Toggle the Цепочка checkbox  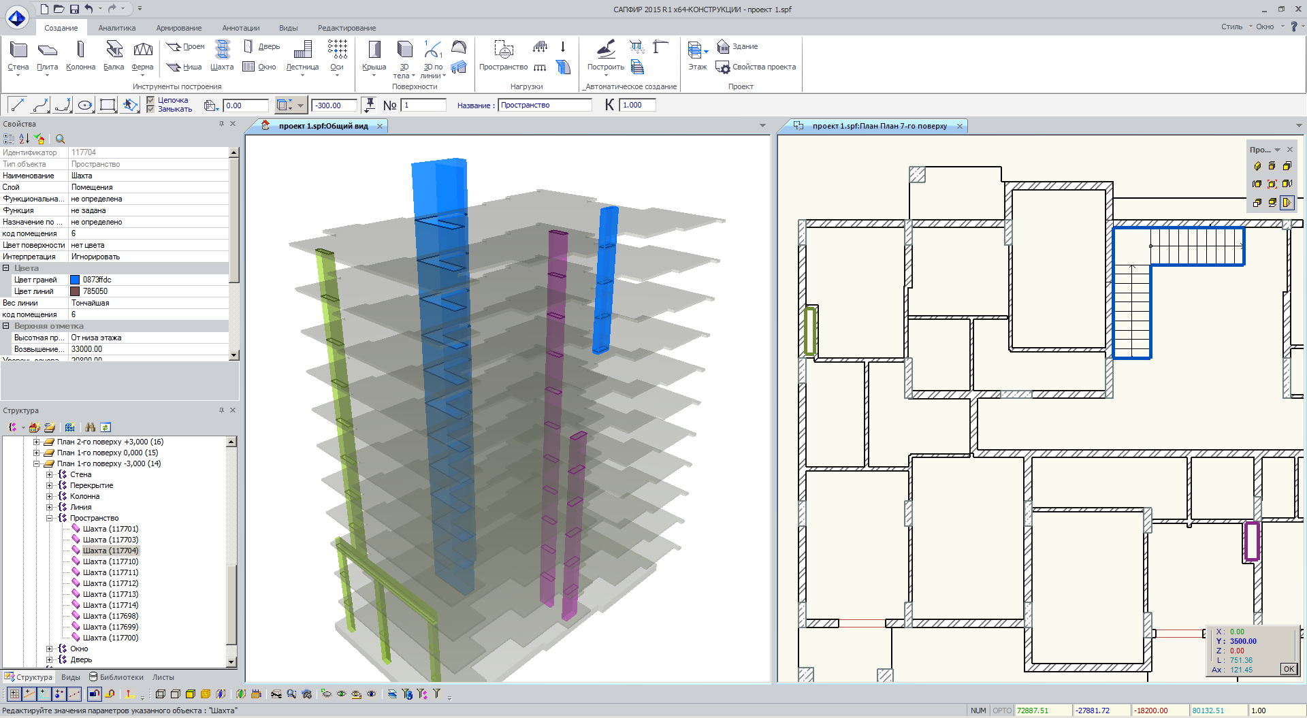click(x=151, y=100)
